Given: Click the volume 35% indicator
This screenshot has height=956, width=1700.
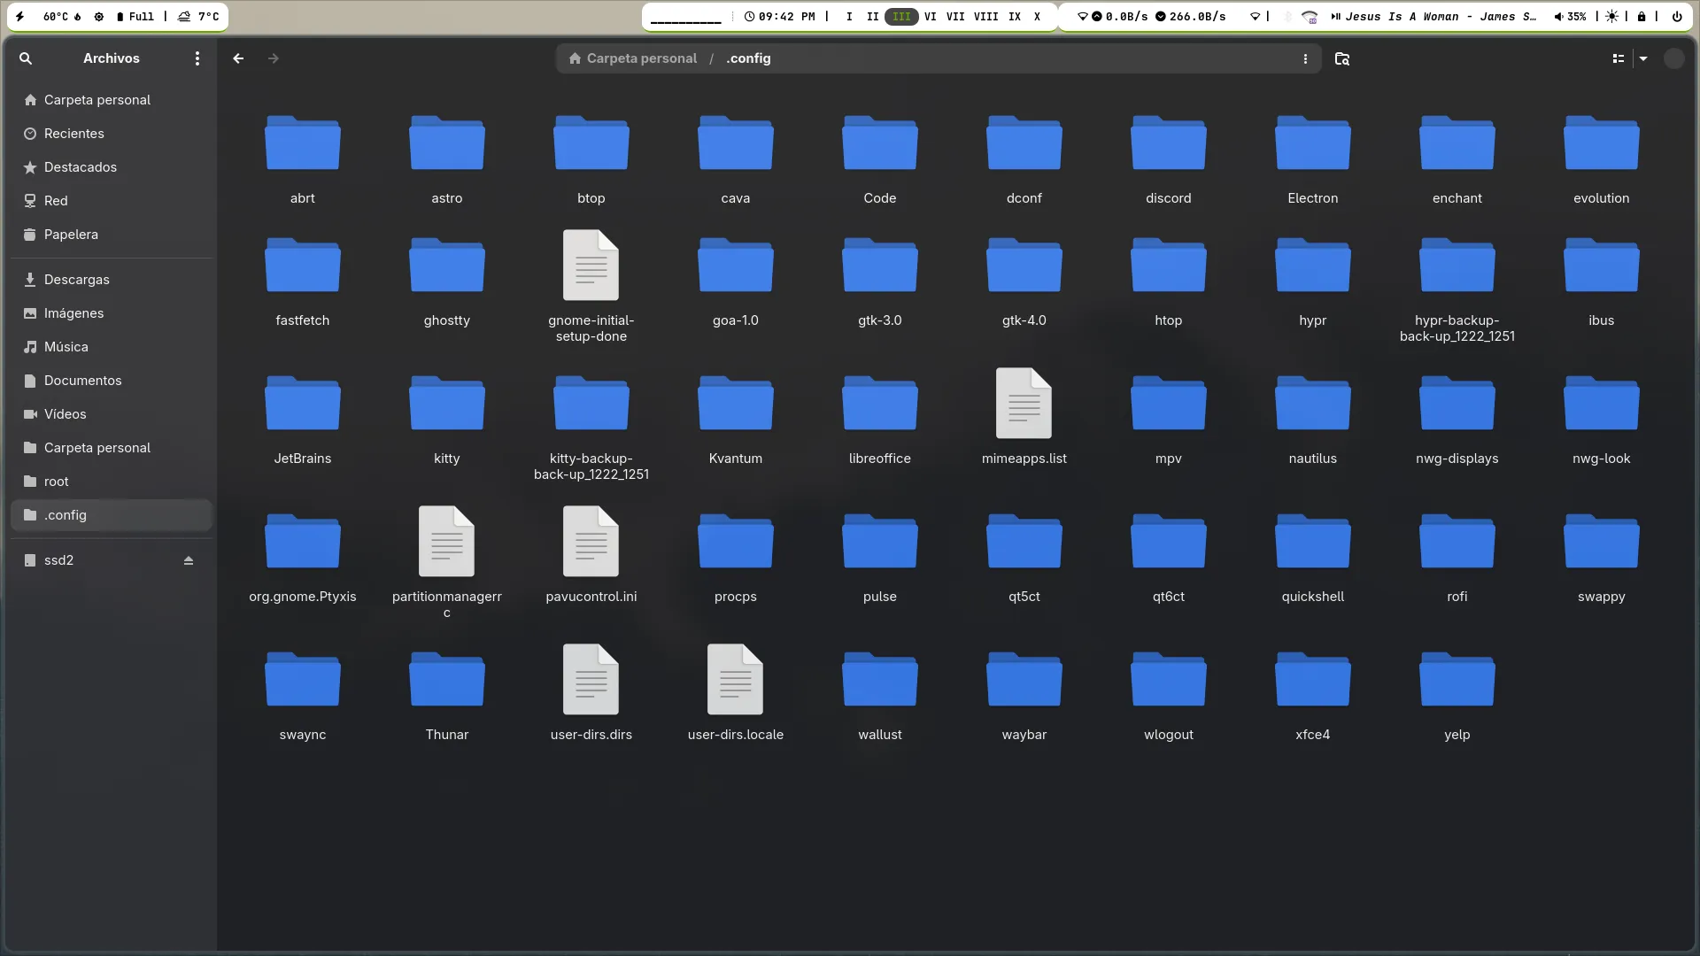Looking at the screenshot, I should [x=1570, y=17].
